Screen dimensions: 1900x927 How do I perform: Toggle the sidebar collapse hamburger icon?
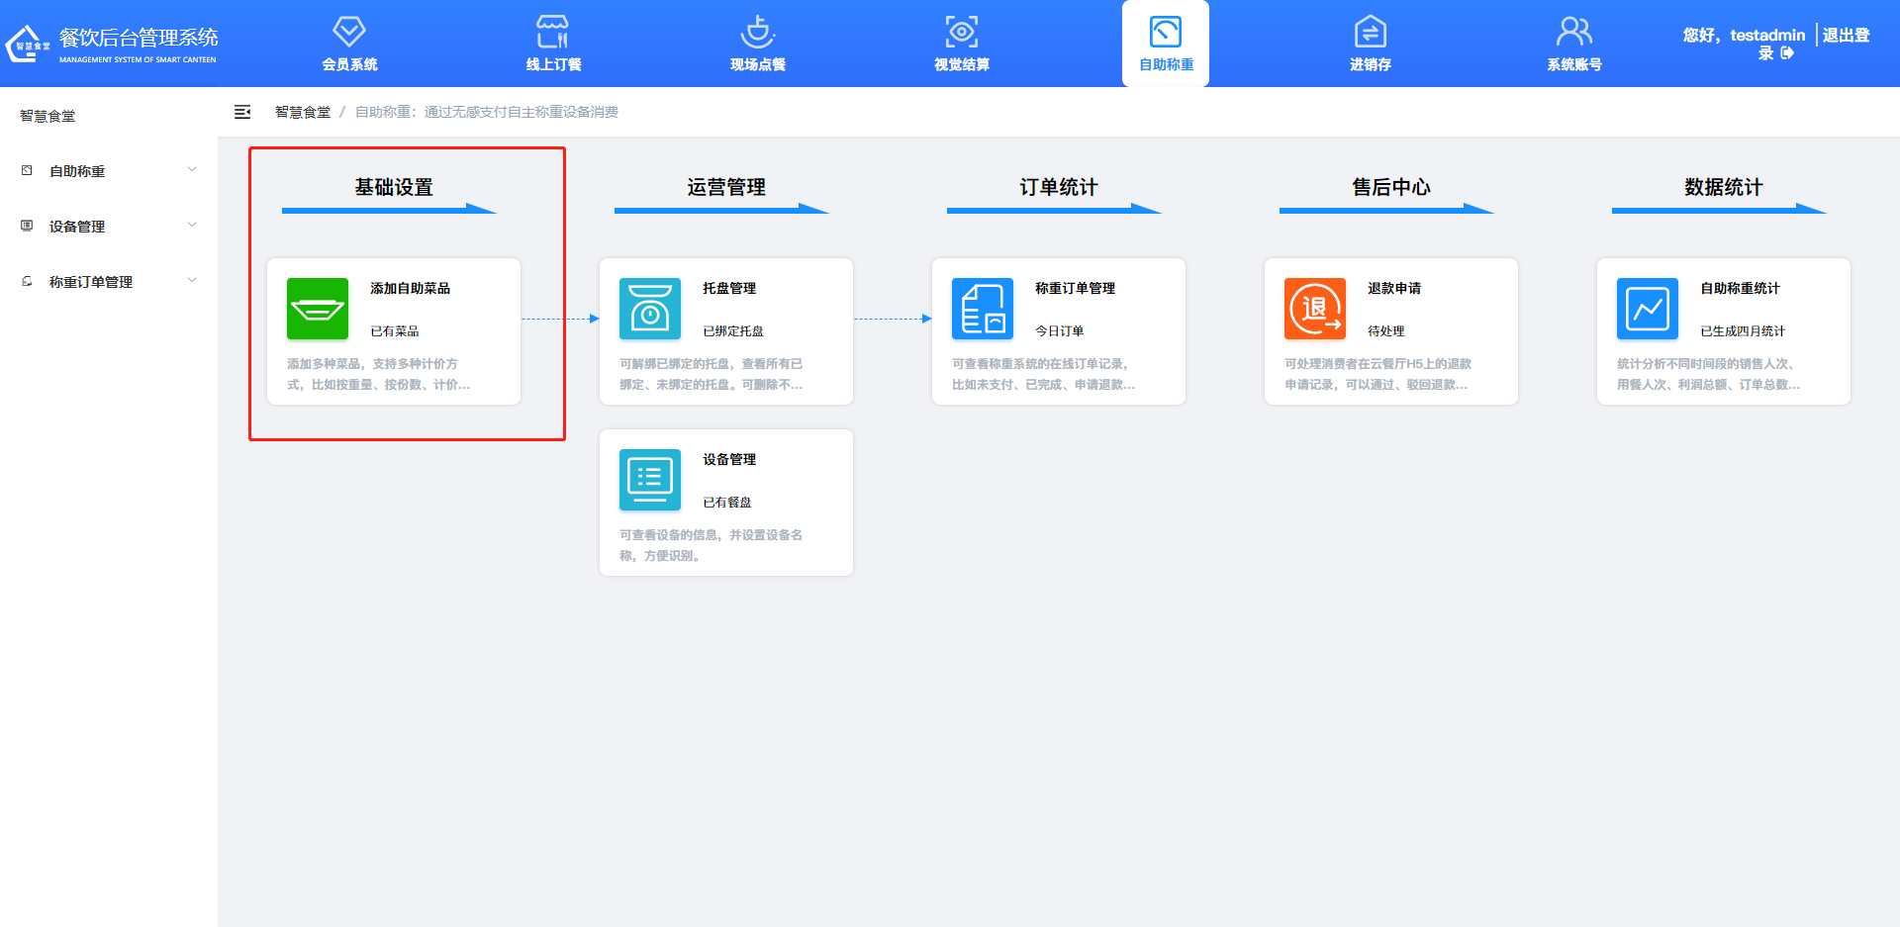pyautogui.click(x=242, y=113)
